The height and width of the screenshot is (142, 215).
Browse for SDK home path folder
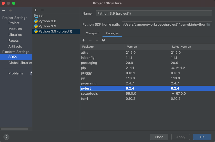(208, 25)
